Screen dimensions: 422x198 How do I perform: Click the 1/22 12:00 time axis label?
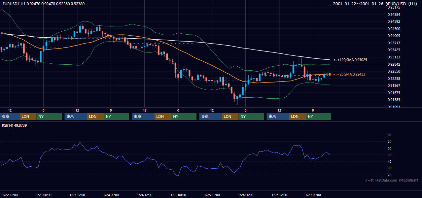coord(10,195)
